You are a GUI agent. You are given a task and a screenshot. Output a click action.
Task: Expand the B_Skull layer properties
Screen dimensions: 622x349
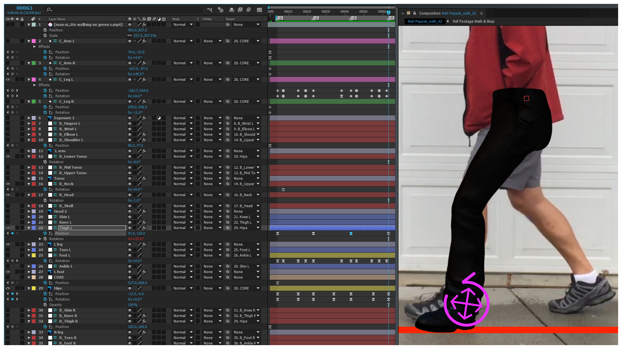click(29, 206)
